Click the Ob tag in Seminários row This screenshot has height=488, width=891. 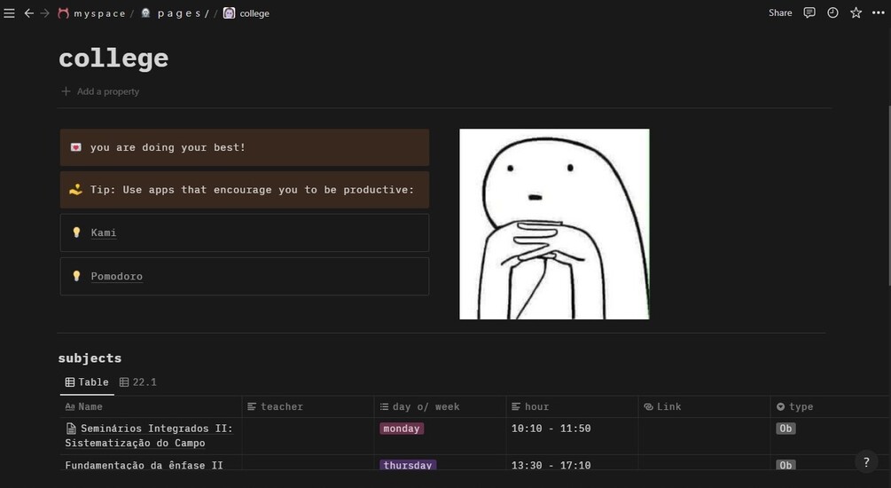pos(785,429)
